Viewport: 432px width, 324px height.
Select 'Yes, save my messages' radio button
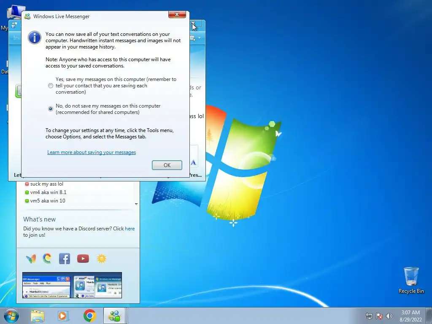51,86
